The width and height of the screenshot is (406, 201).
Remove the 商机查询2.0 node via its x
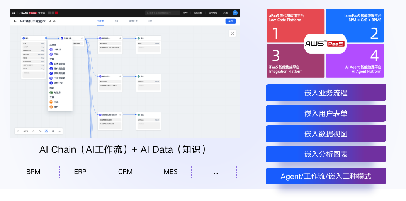tap(121, 38)
